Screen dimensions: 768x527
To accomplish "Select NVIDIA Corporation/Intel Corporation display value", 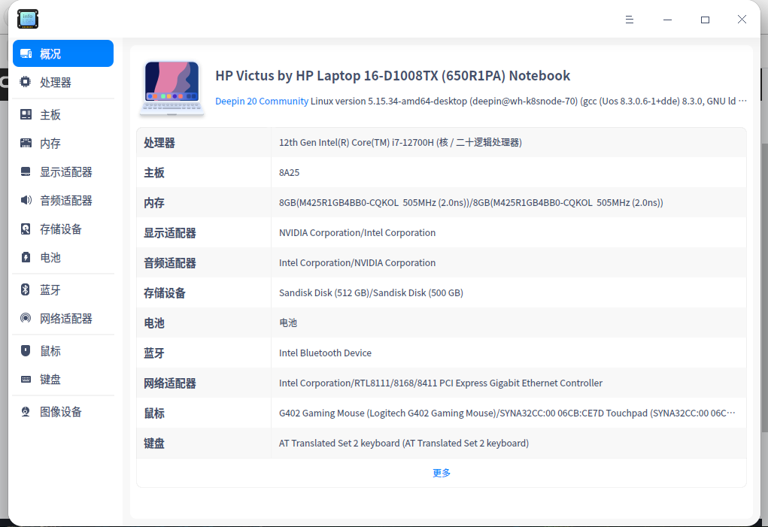I will tap(357, 233).
